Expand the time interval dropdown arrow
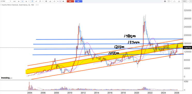 point(29,1)
